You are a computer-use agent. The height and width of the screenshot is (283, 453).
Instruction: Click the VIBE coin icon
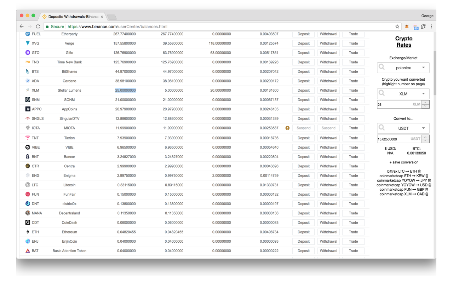tap(28, 147)
